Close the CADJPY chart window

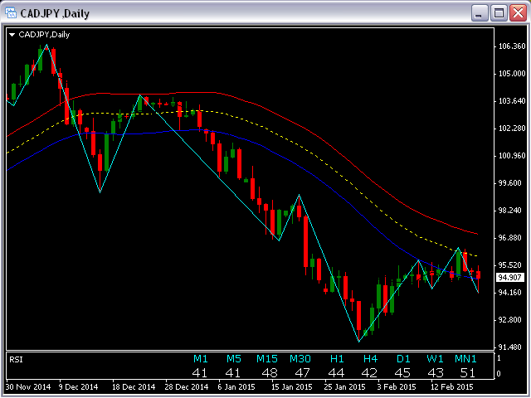point(518,13)
